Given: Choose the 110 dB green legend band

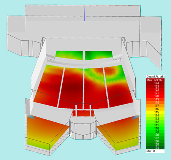Looking at the screenshot, I should click(155, 128).
